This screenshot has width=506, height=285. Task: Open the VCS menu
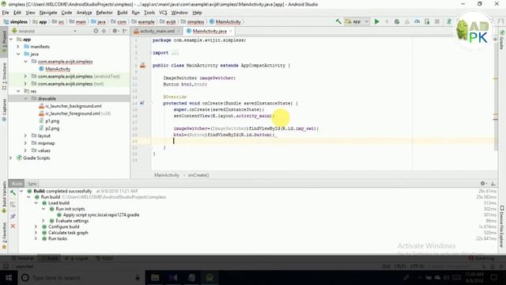coord(163,13)
